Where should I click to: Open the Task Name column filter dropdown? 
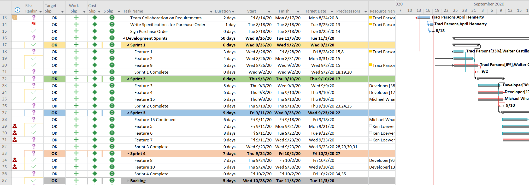(211, 12)
